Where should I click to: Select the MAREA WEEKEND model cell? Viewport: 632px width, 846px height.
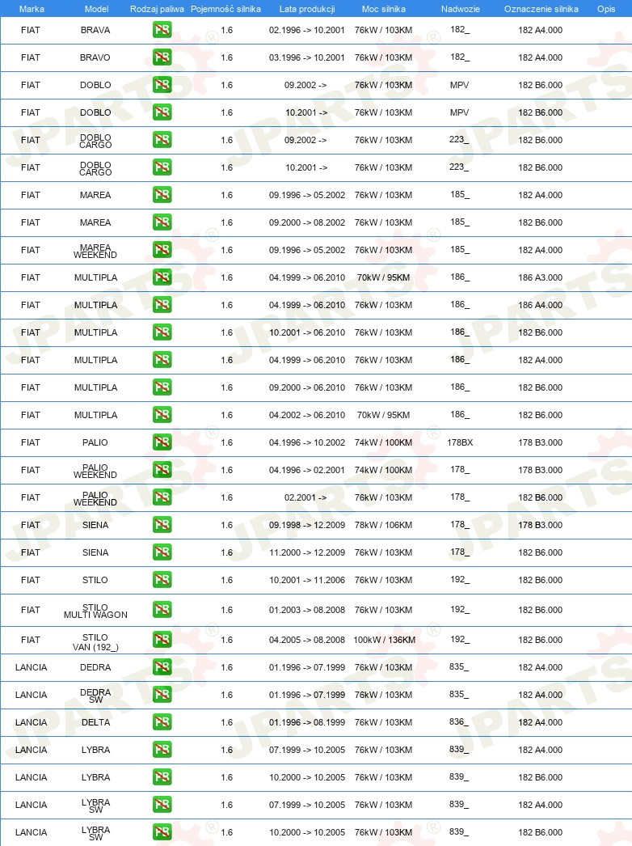tap(95, 252)
